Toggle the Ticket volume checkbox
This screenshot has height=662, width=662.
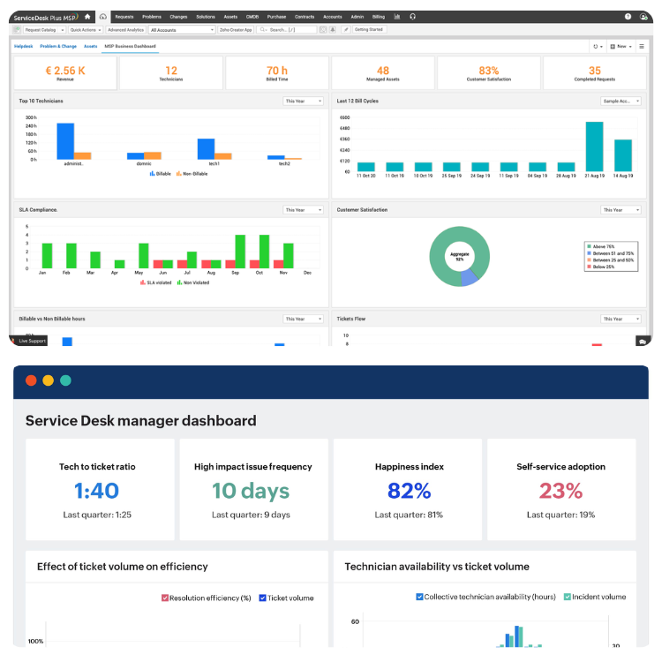click(x=263, y=598)
